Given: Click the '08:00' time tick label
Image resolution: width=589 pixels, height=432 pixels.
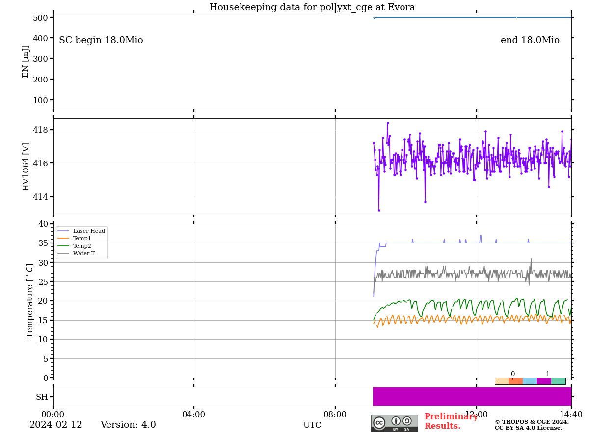Looking at the screenshot, I should tap(335, 415).
